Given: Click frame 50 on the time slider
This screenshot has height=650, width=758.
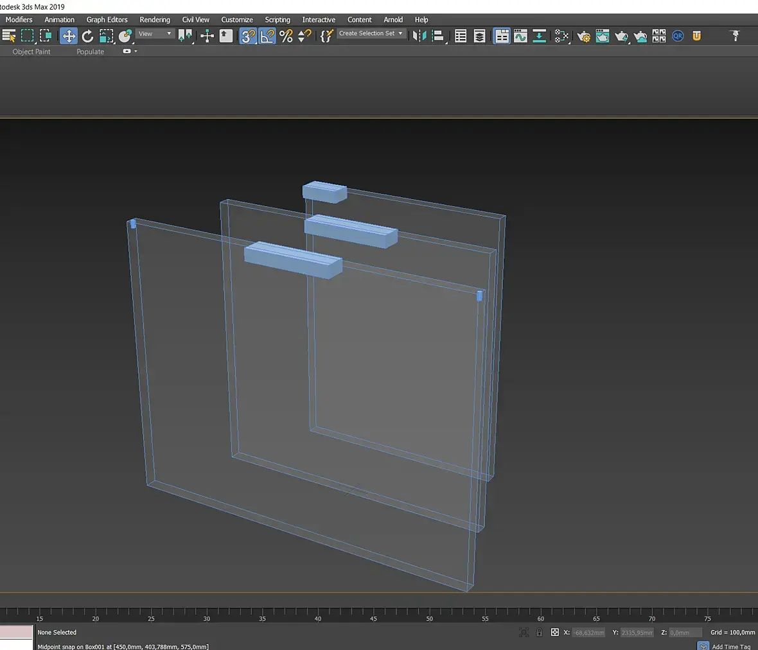Looking at the screenshot, I should click(429, 613).
